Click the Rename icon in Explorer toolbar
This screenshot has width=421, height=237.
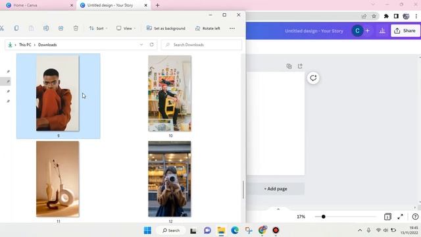click(x=46, y=28)
